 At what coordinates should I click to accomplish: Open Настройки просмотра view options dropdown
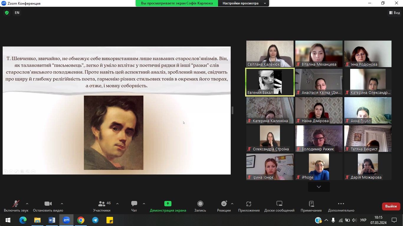[244, 3]
